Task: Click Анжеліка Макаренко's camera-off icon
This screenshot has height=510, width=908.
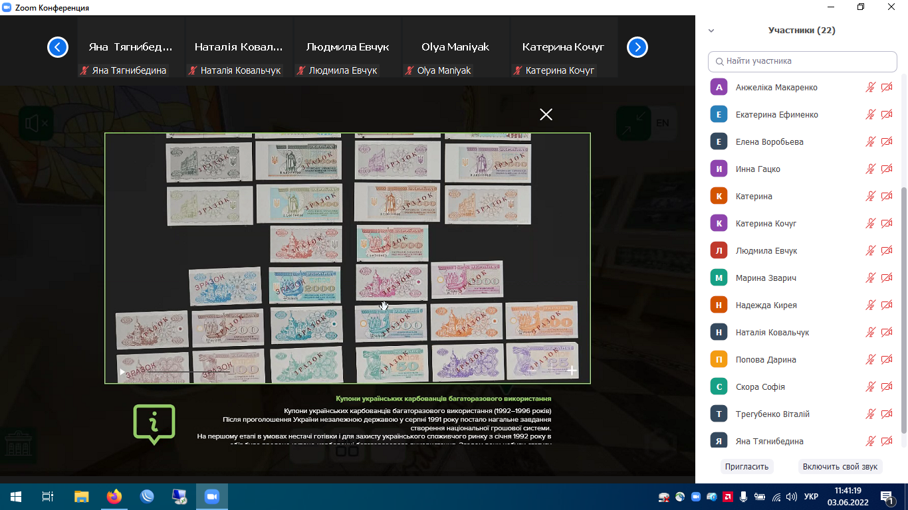Action: 887,88
